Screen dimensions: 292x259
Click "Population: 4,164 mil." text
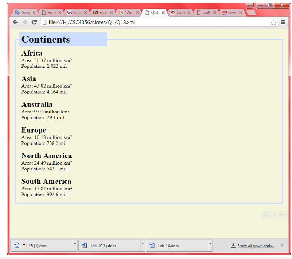(44, 92)
